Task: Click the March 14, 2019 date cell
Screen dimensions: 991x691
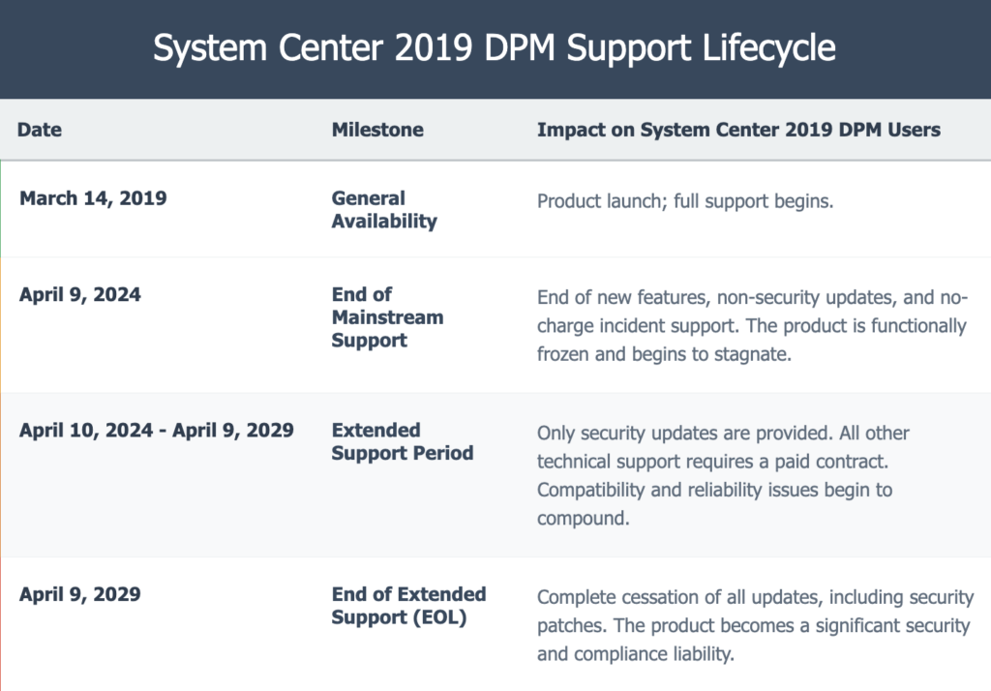Action: (x=93, y=198)
